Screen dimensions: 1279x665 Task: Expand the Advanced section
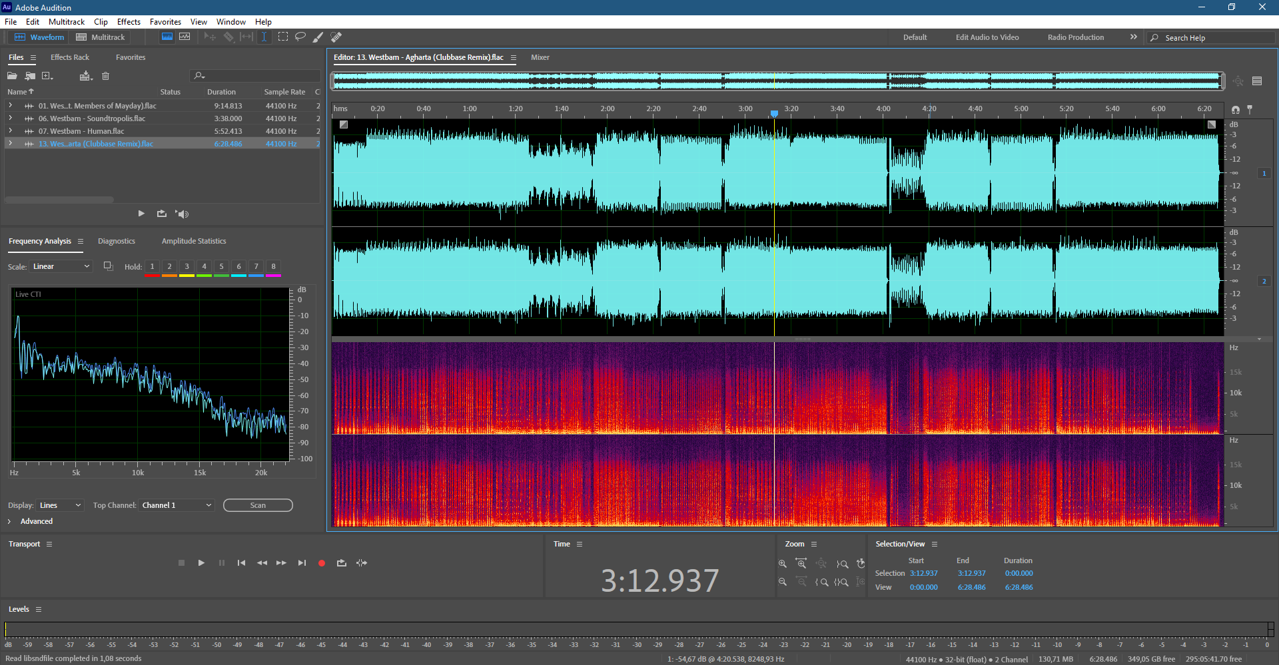pyautogui.click(x=9, y=521)
